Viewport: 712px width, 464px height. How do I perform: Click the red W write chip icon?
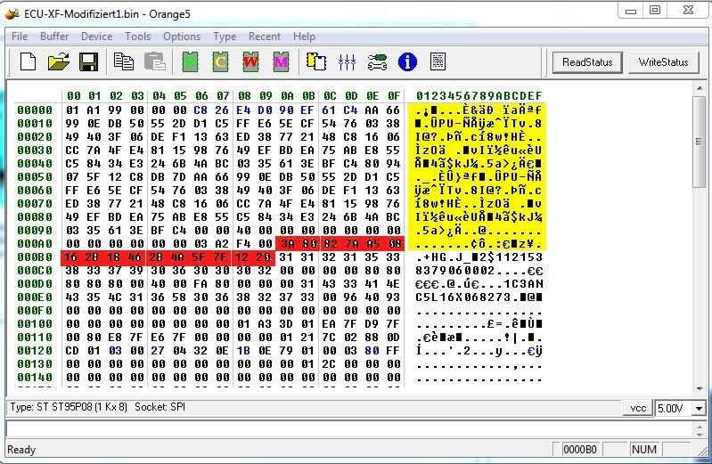(x=250, y=61)
